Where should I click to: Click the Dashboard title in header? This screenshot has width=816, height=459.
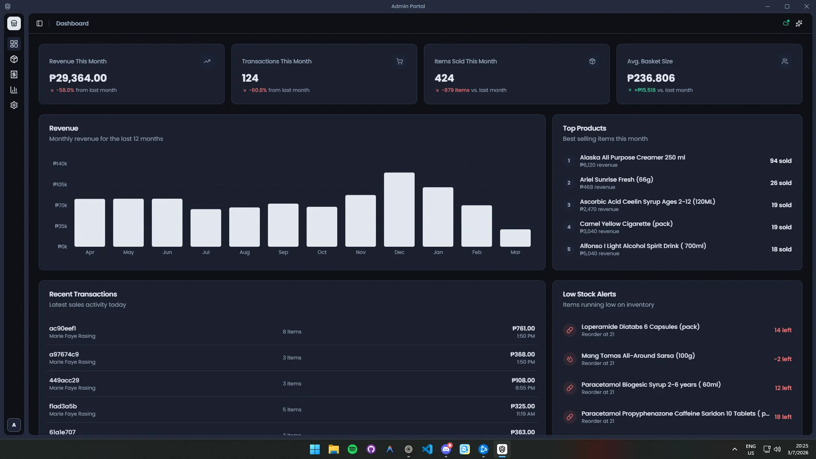72,23
